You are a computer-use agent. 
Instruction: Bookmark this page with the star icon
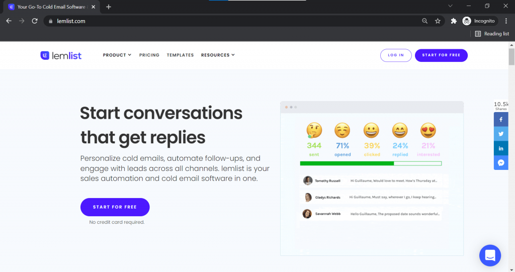[438, 21]
